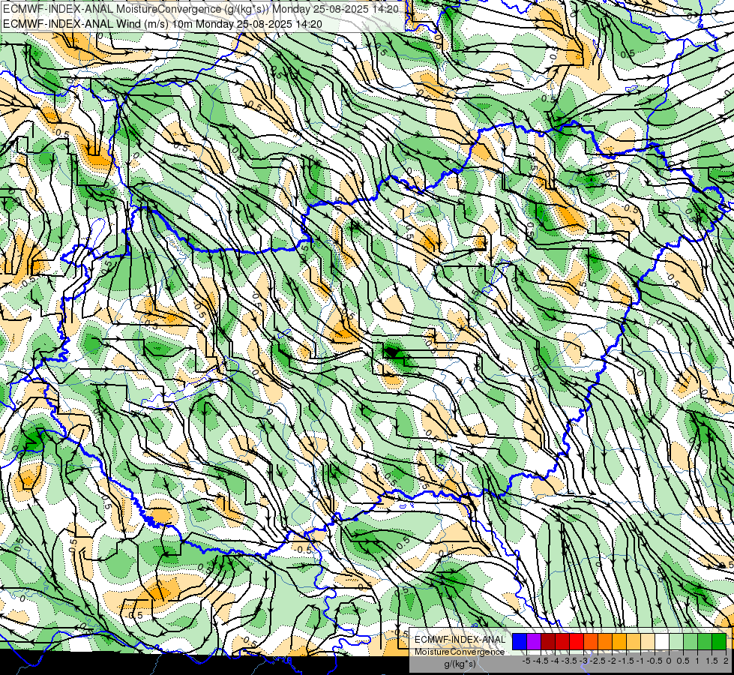This screenshot has width=734, height=675.
Task: Pick the legend swatch between 1 and 1.5
Action: click(x=705, y=642)
